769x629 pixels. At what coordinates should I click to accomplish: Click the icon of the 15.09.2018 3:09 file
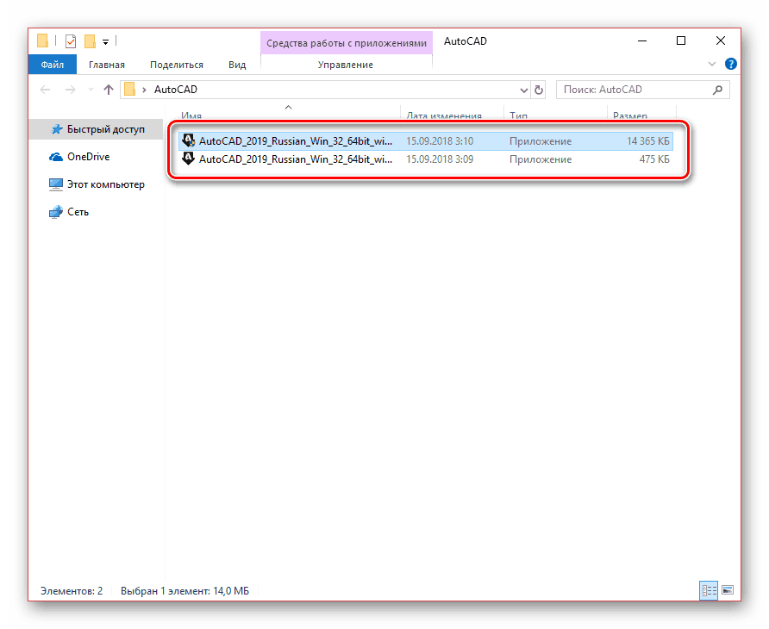[188, 159]
